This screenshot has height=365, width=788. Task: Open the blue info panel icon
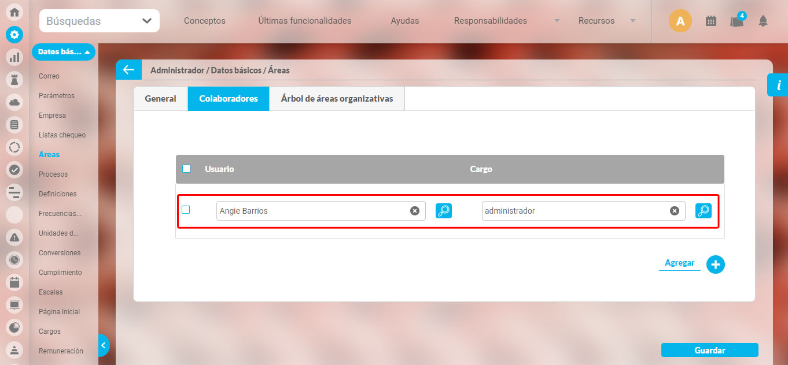click(778, 85)
